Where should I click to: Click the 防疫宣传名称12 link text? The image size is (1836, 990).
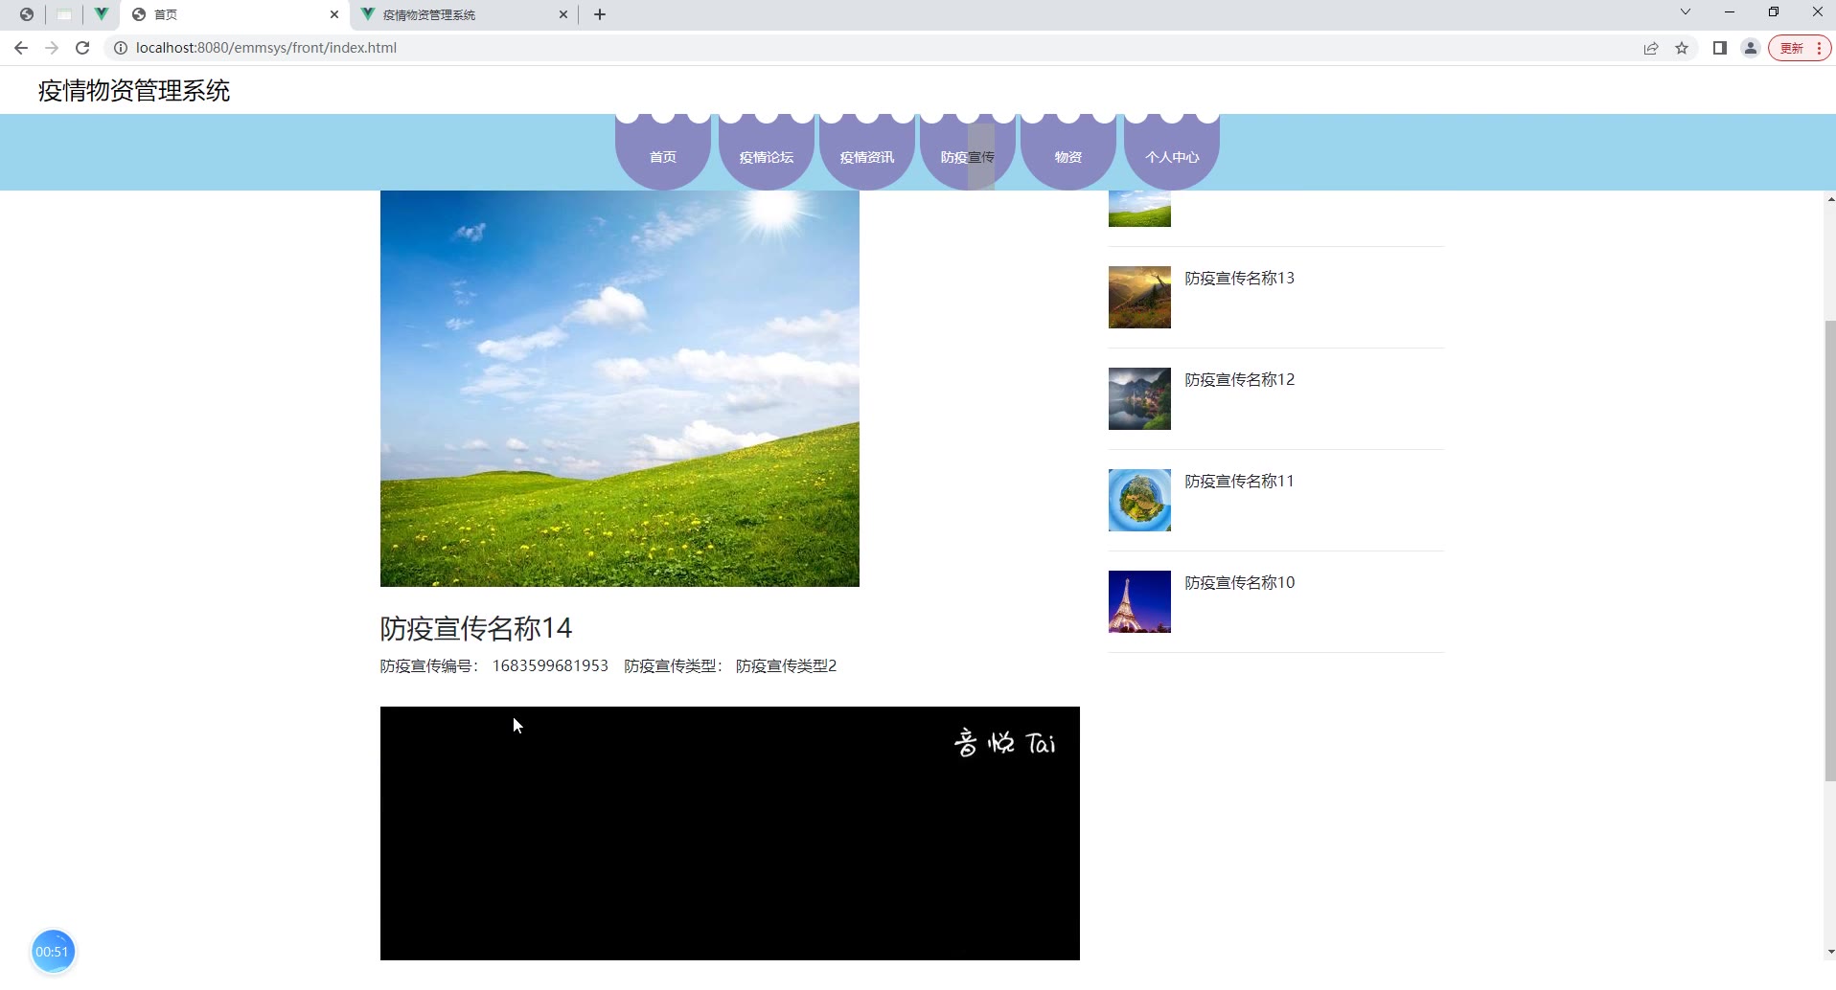[x=1240, y=379]
